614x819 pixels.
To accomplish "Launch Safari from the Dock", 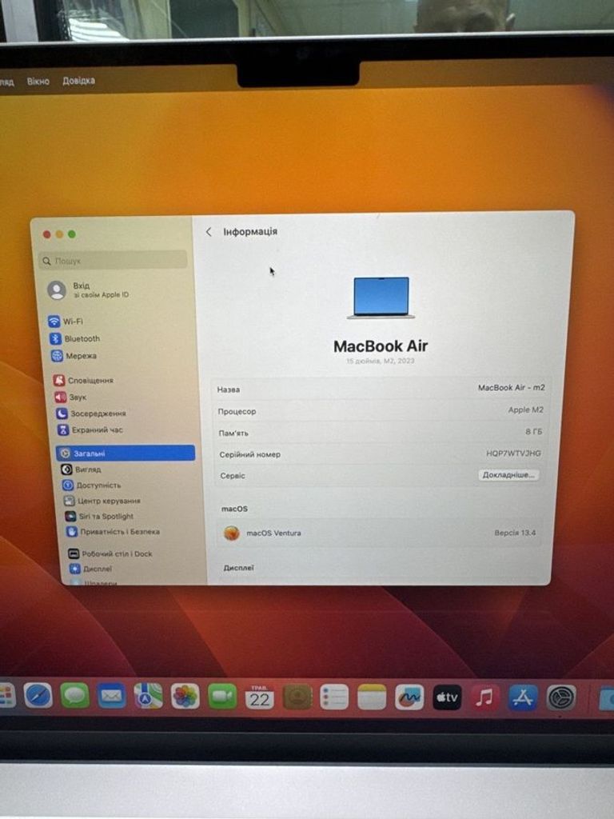I will click(x=38, y=696).
